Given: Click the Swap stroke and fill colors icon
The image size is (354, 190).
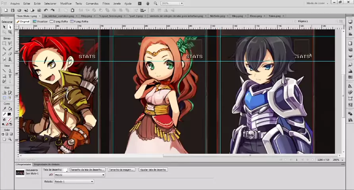Looking at the screenshot, I should pyautogui.click(x=11, y=124).
